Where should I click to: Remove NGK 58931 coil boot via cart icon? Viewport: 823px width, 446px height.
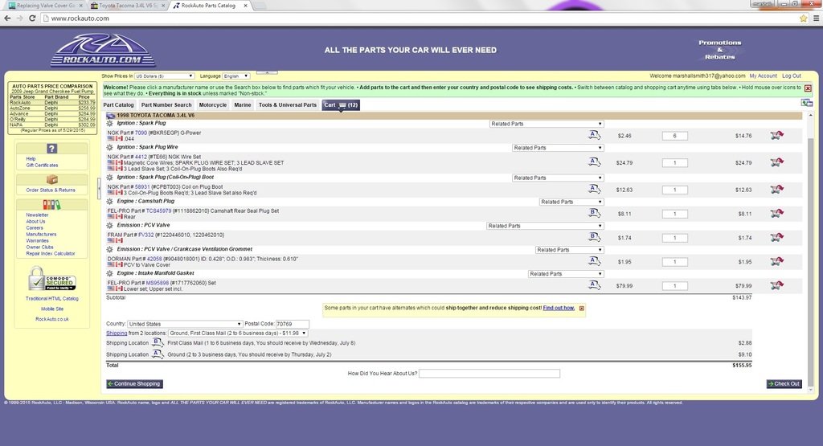point(777,190)
